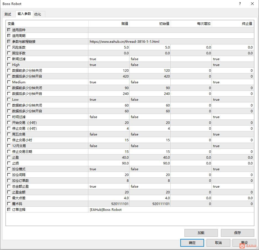Click the 新闻过滤 value true in 赋值

[93, 59]
